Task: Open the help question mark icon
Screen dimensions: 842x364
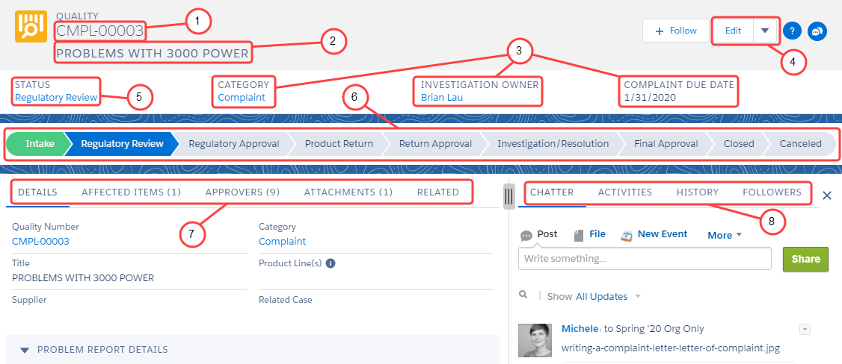Action: tap(793, 31)
